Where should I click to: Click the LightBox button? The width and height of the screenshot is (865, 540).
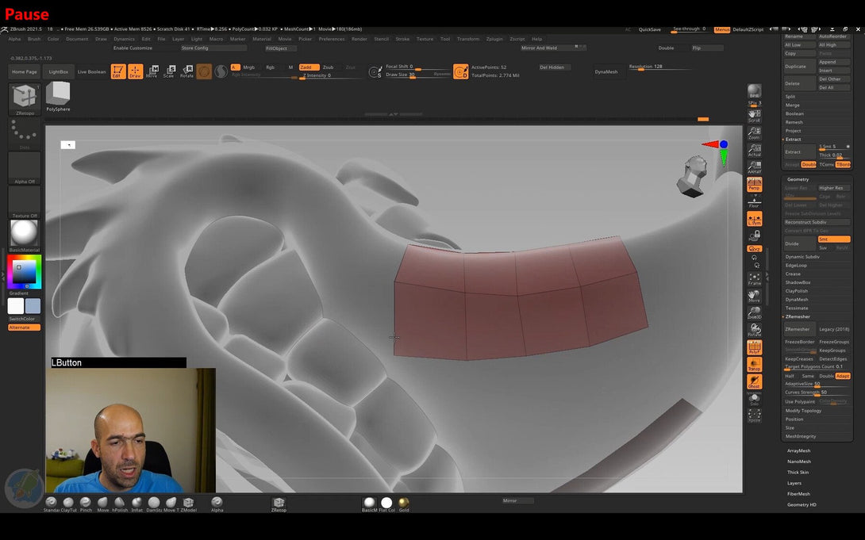[x=59, y=71]
